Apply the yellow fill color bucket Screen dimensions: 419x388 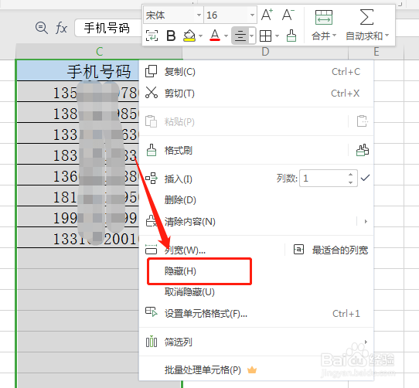coord(189,36)
